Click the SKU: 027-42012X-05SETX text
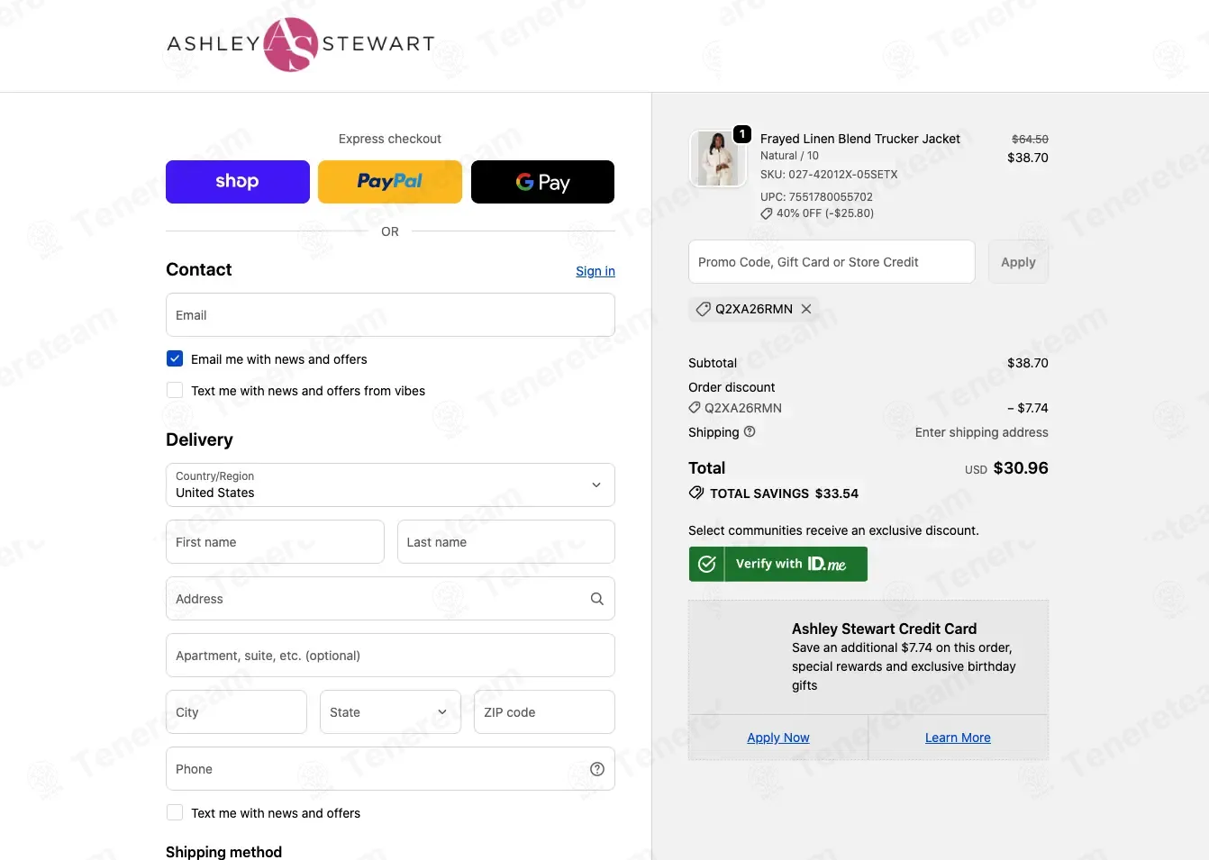This screenshot has width=1209, height=860. click(829, 175)
